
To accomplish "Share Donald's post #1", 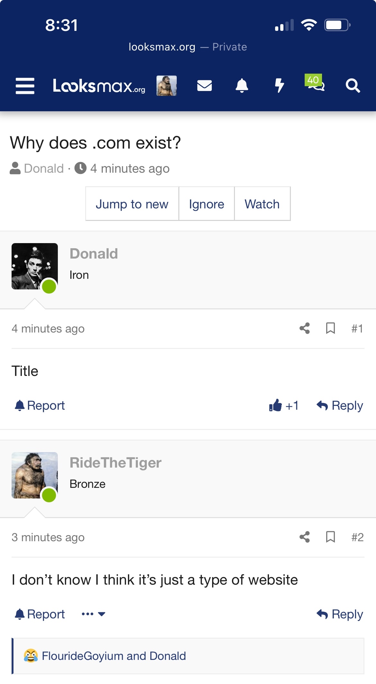I will tap(304, 328).
